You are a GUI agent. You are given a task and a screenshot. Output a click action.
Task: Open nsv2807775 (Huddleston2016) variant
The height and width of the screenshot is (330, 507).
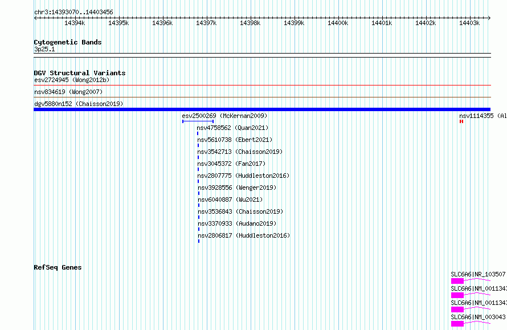click(x=243, y=176)
